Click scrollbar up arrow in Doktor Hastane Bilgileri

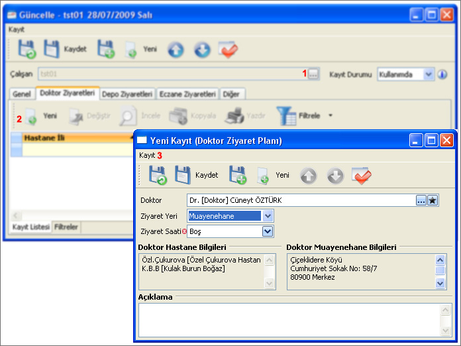coord(269,260)
